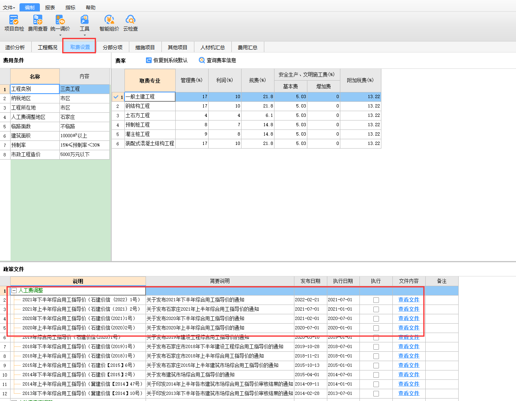Open the 报表 menu
The height and width of the screenshot is (401, 516).
[x=50, y=8]
